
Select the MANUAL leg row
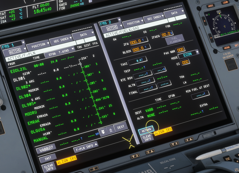point(41,139)
